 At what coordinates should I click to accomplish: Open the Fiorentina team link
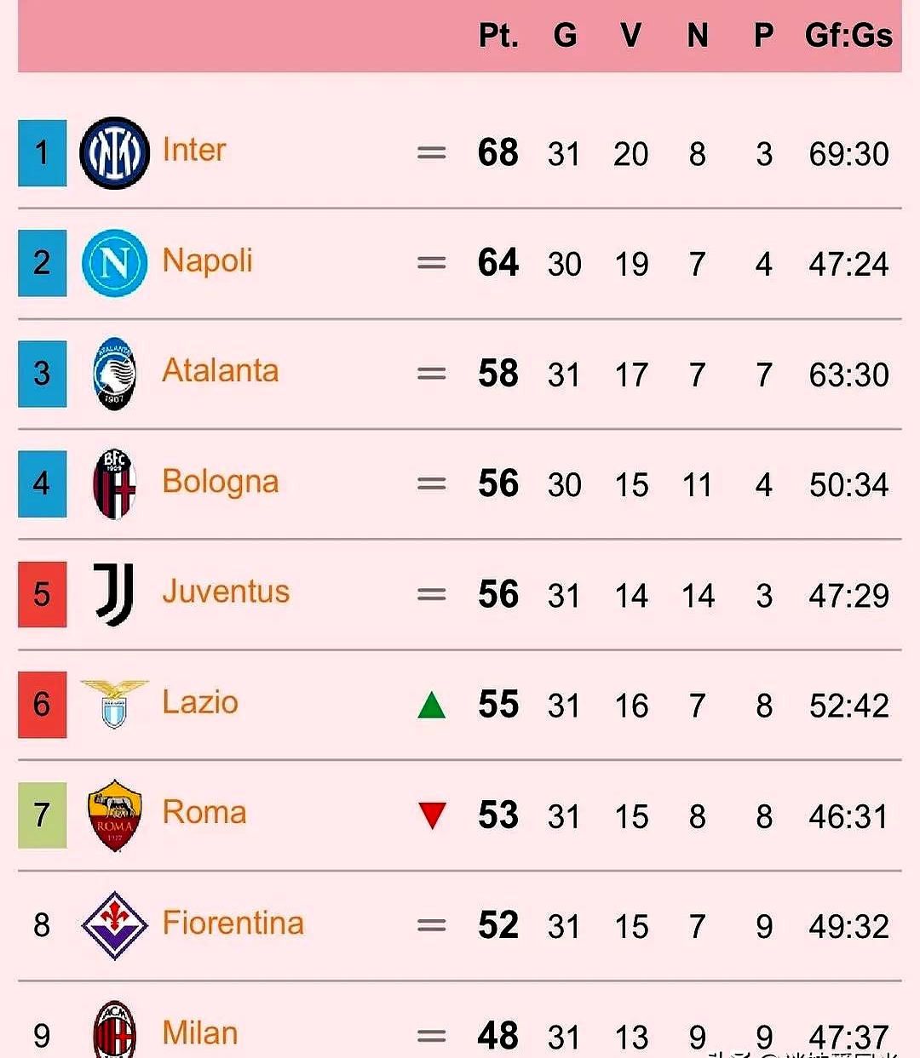(233, 924)
